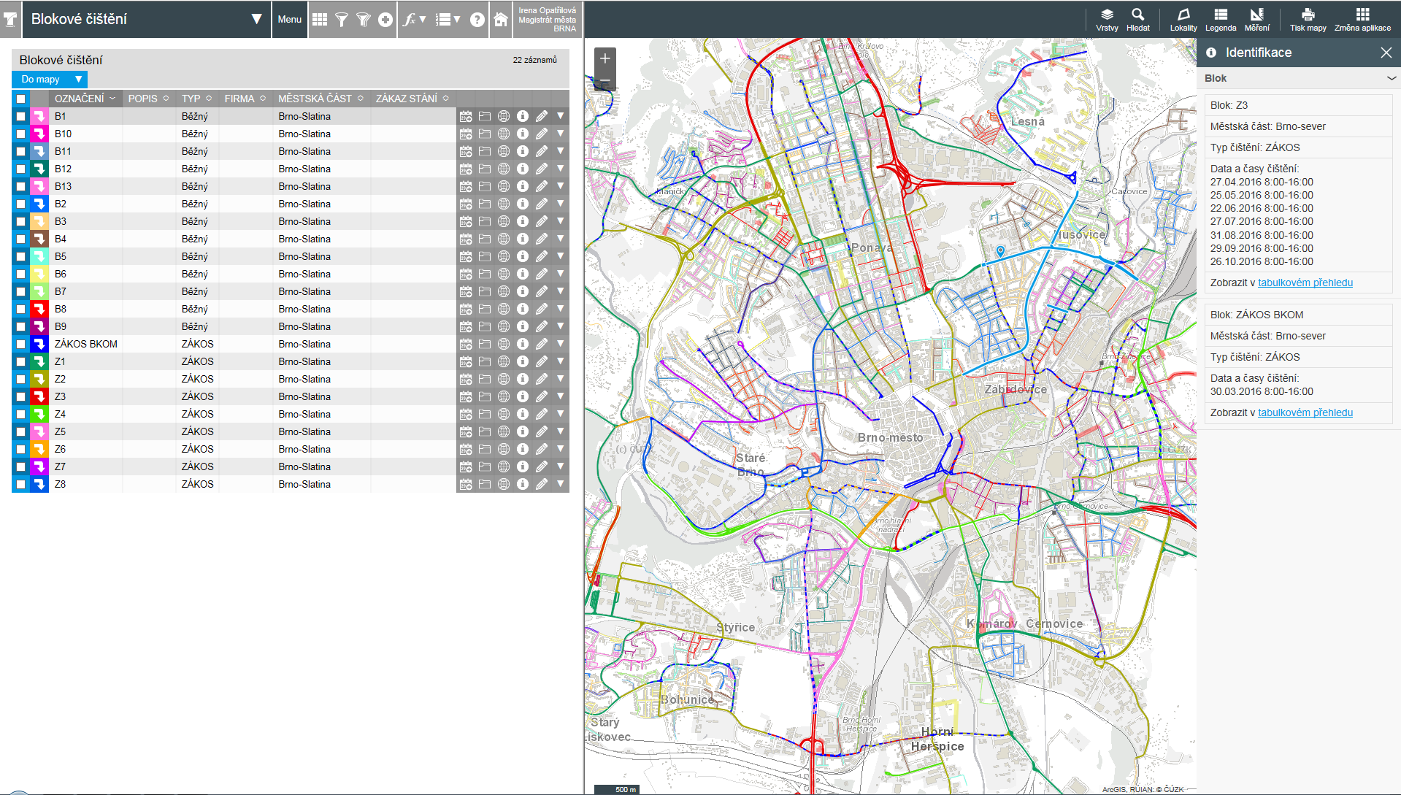1401x795 pixels.
Task: Click the single funnel filter icon
Action: 342,20
